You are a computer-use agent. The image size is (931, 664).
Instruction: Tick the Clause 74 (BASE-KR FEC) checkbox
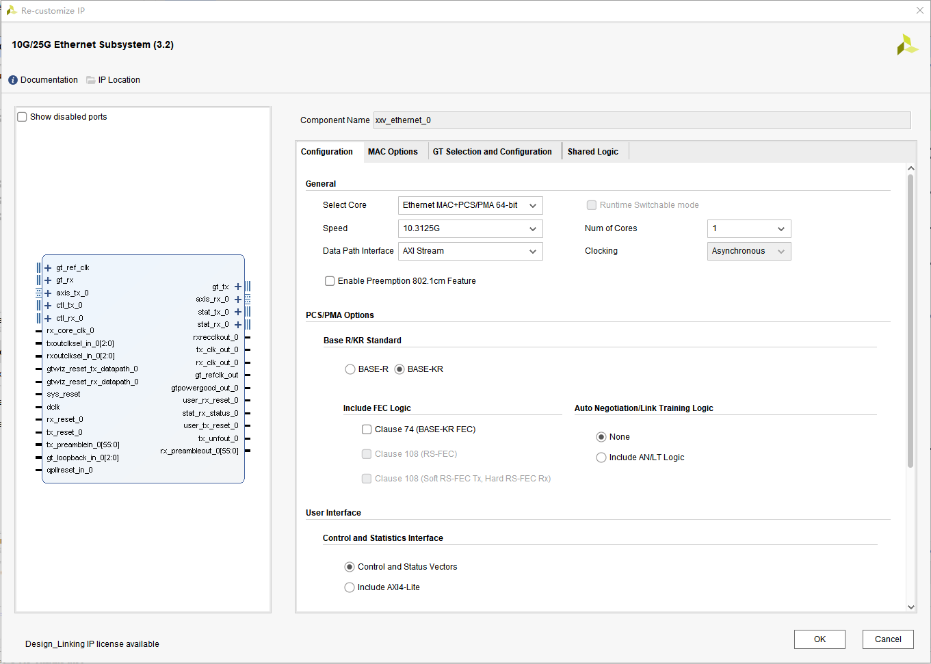click(x=367, y=429)
